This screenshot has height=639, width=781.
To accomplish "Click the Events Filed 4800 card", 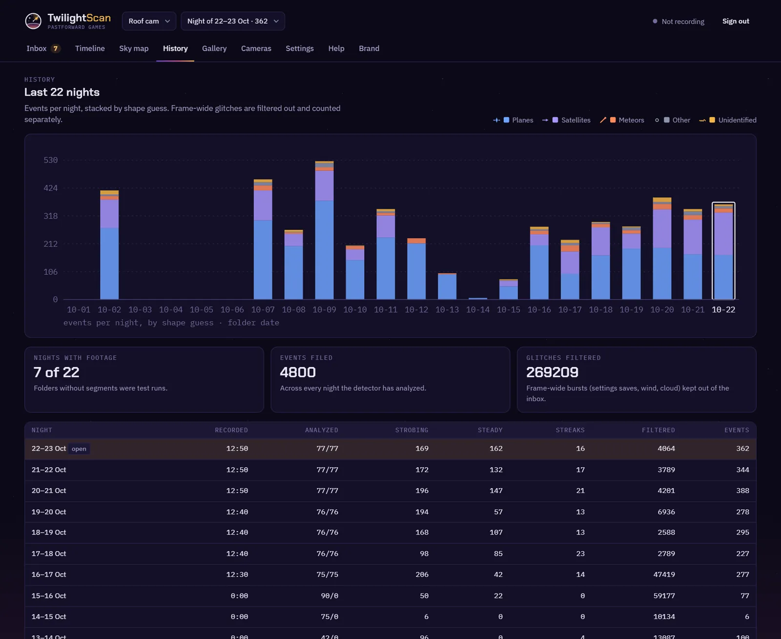I will (390, 380).
